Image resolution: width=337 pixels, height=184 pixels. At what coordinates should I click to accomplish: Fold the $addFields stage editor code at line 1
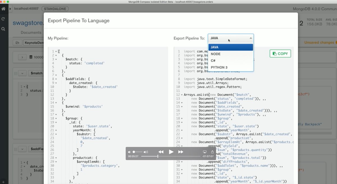pyautogui.click(x=24, y=162)
